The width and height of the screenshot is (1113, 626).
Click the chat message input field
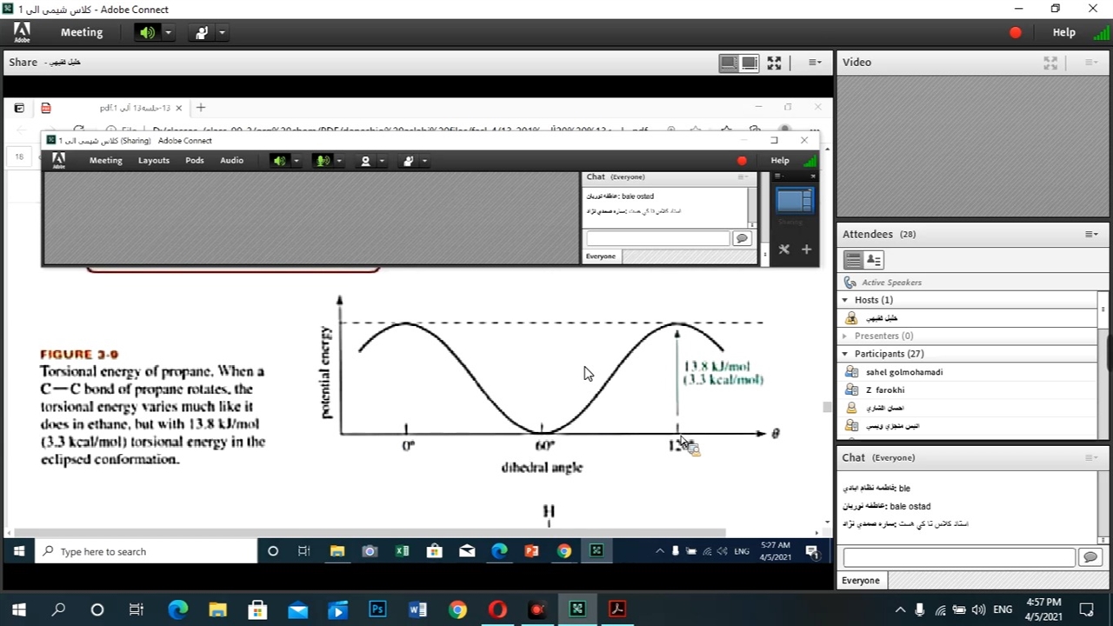coord(958,557)
